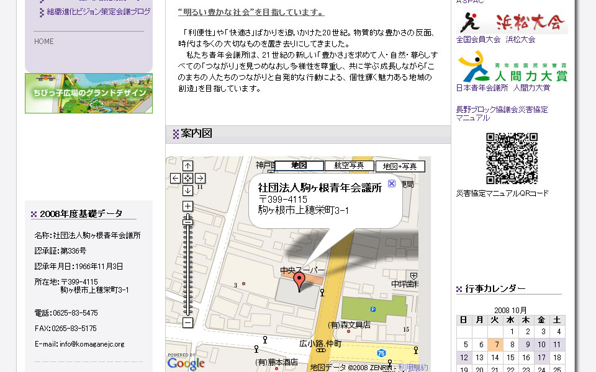Click the 災害協定マニュアルQRコード caption
The image size is (596, 372).
point(502,193)
